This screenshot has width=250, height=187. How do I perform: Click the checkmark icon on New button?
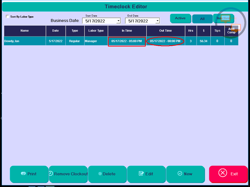[x=180, y=173]
